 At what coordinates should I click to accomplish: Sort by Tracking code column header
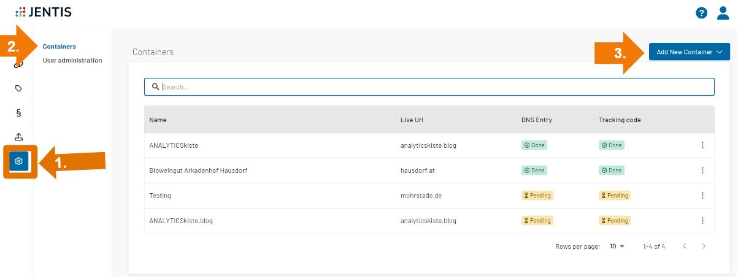point(620,120)
